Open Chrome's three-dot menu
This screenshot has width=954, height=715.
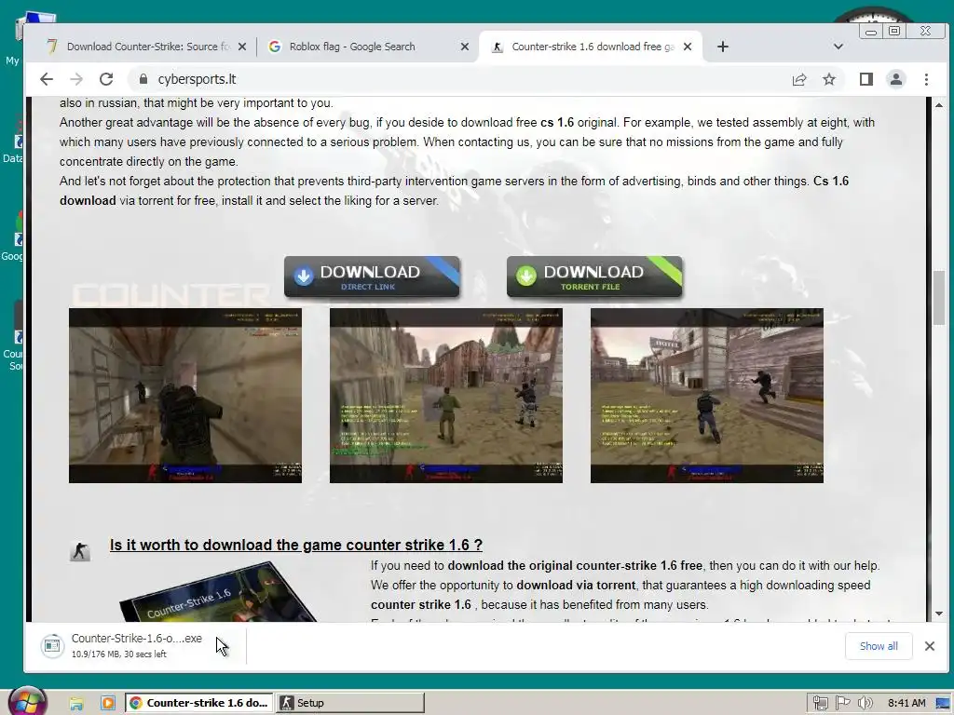926,79
